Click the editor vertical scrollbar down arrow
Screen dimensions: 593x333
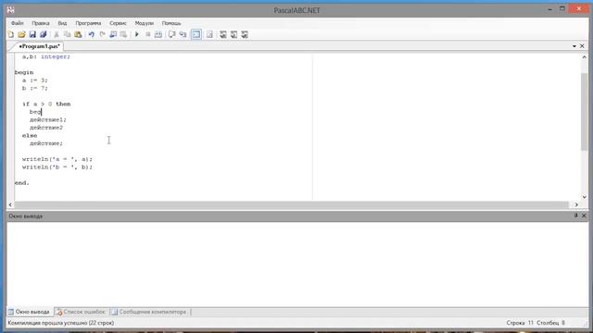click(x=585, y=197)
